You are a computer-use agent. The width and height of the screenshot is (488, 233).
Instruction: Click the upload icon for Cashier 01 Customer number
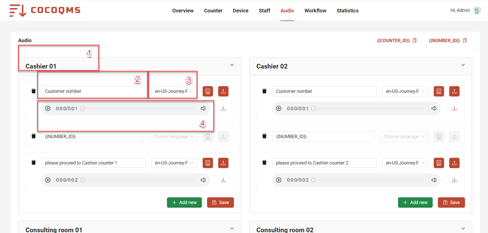coord(223,91)
